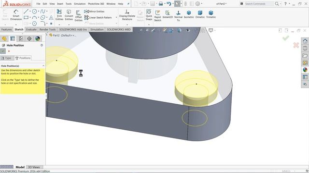Image resolution: width=309 pixels, height=173 pixels.
Task: Click the Trim Entities tool
Action: tap(59, 15)
